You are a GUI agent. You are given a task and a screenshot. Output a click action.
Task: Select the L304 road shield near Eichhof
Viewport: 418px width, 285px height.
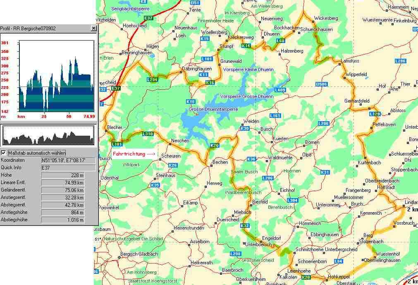292,200
